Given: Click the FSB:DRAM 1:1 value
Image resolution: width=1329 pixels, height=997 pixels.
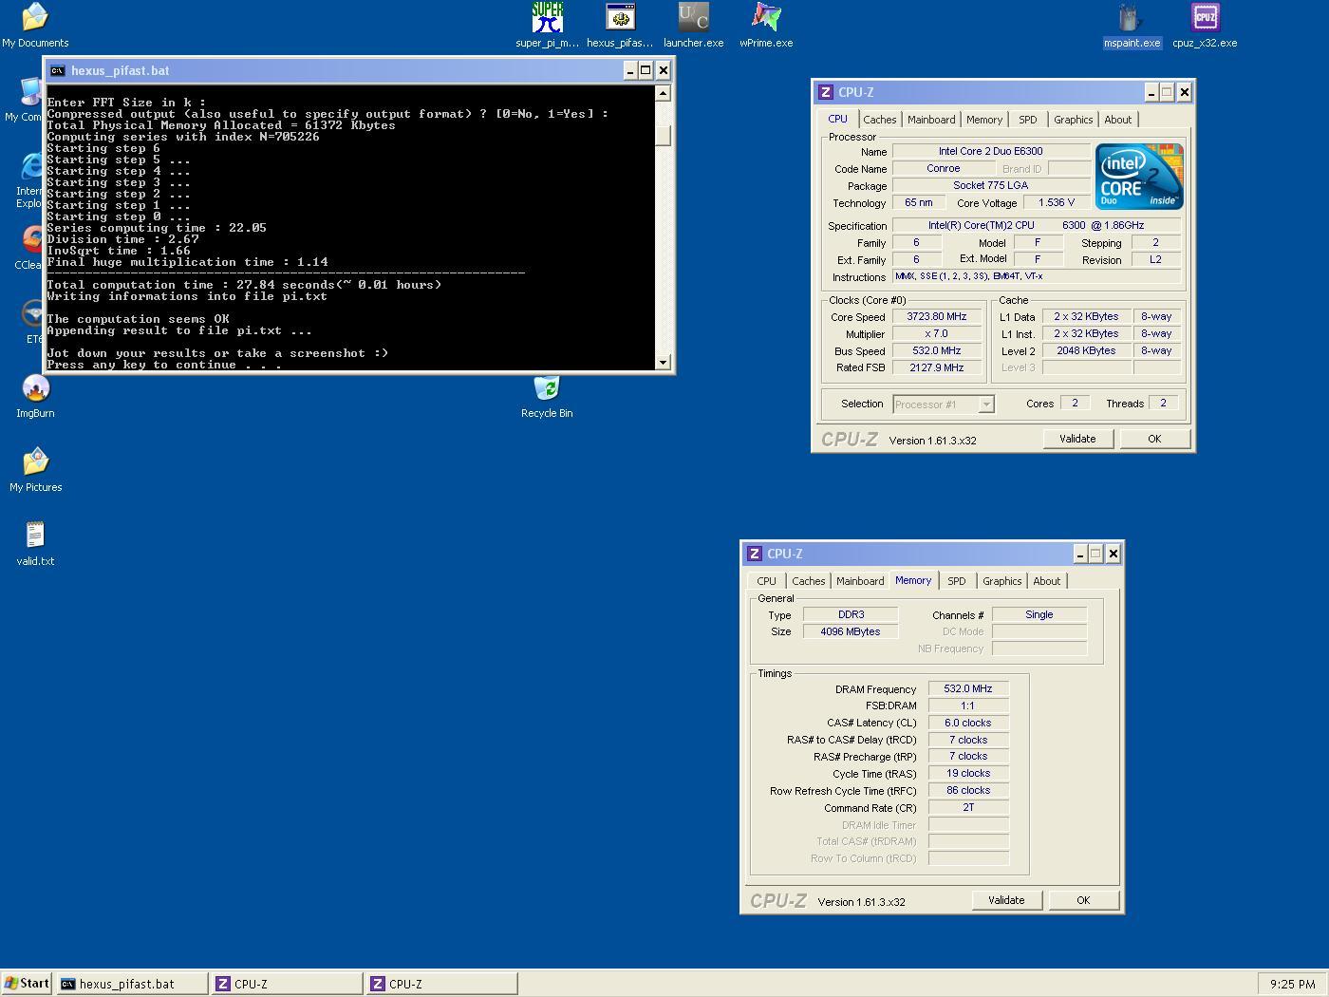Looking at the screenshot, I should point(968,706).
